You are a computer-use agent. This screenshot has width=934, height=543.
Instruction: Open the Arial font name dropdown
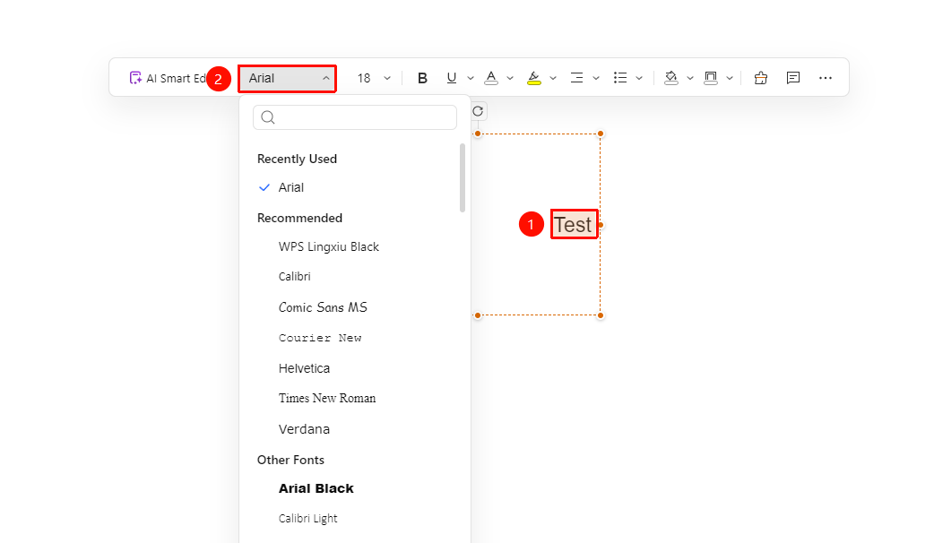(x=288, y=79)
